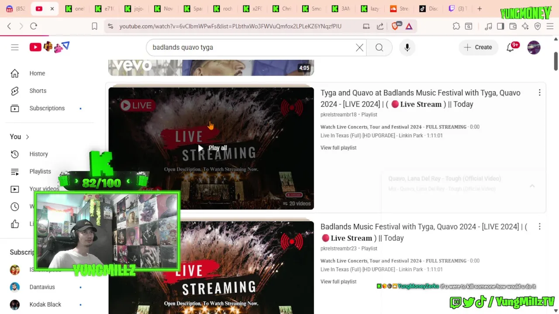
Task: Share this page via the share icon
Action: click(x=380, y=26)
